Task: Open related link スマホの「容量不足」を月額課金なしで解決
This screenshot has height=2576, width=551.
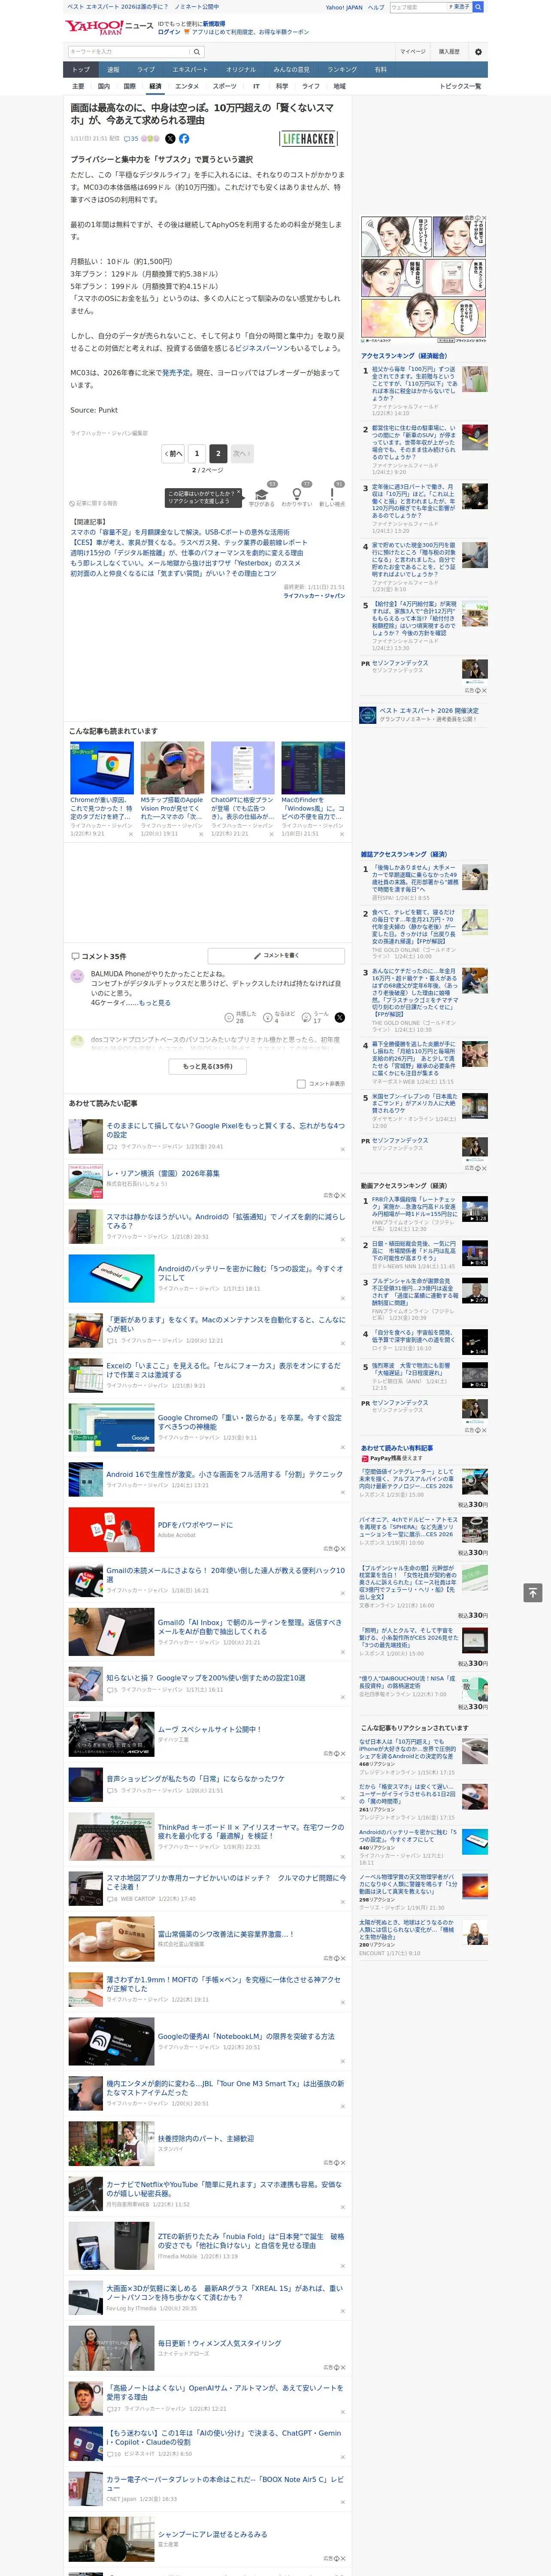Action: point(180,532)
